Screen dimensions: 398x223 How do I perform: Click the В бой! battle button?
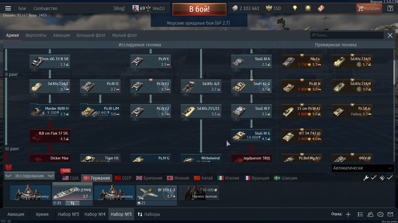199,9
